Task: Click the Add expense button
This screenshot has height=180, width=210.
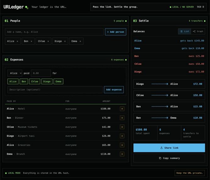Action: [x=114, y=90]
